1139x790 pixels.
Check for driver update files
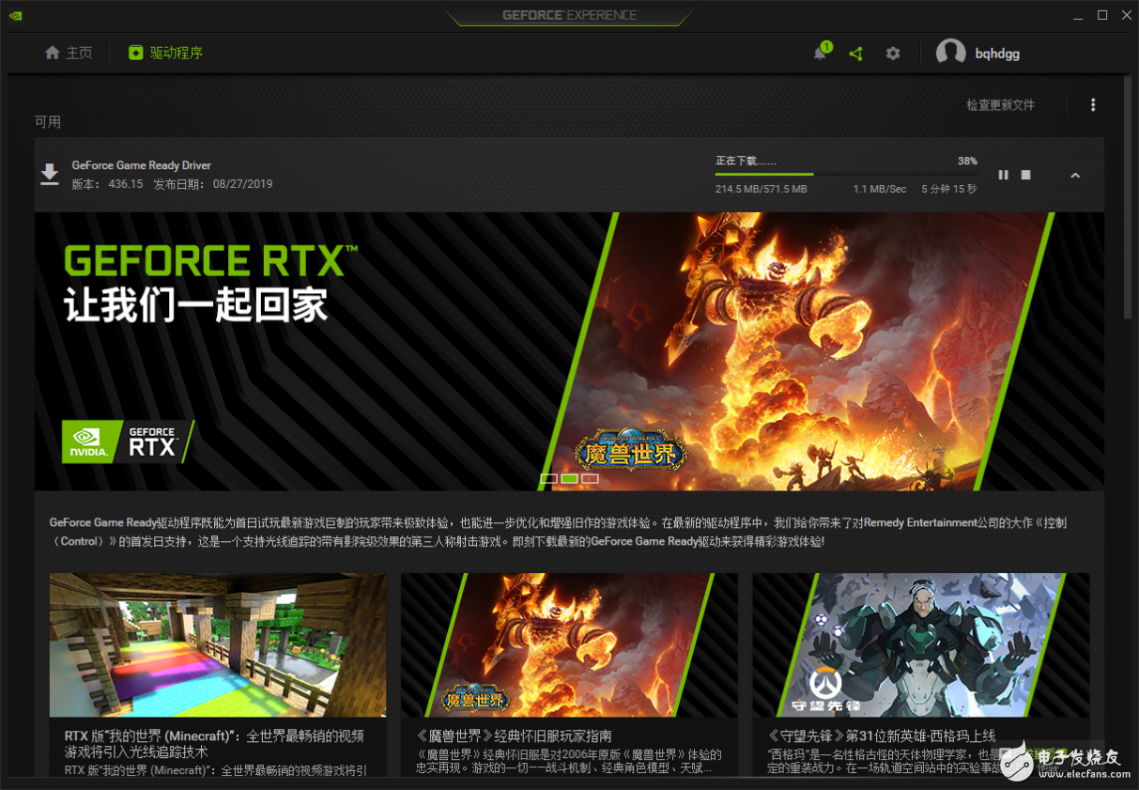click(x=1001, y=105)
